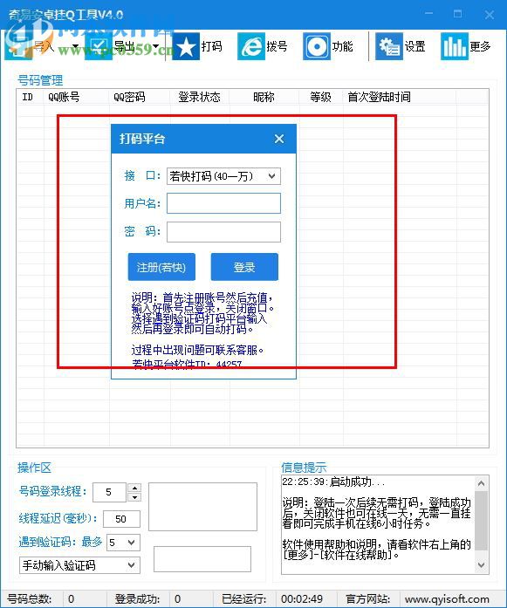The height and width of the screenshot is (608, 507).
Task: Click the 首次登陆时间 column header
Action: [x=380, y=97]
